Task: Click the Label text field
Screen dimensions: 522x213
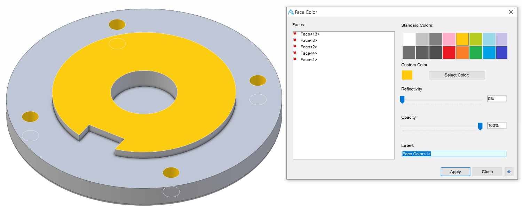Action: tap(454, 154)
